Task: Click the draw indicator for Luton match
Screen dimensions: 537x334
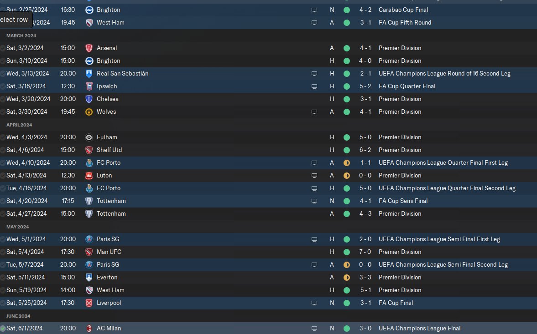Action: [x=347, y=176]
